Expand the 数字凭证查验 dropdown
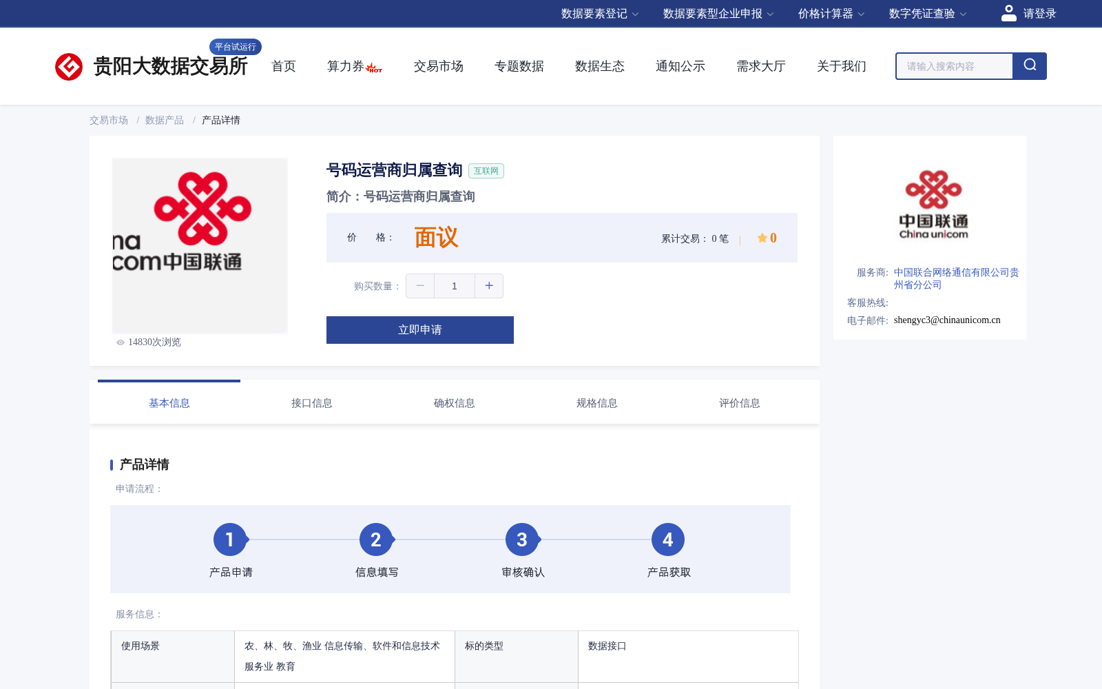The image size is (1102, 689). (928, 14)
